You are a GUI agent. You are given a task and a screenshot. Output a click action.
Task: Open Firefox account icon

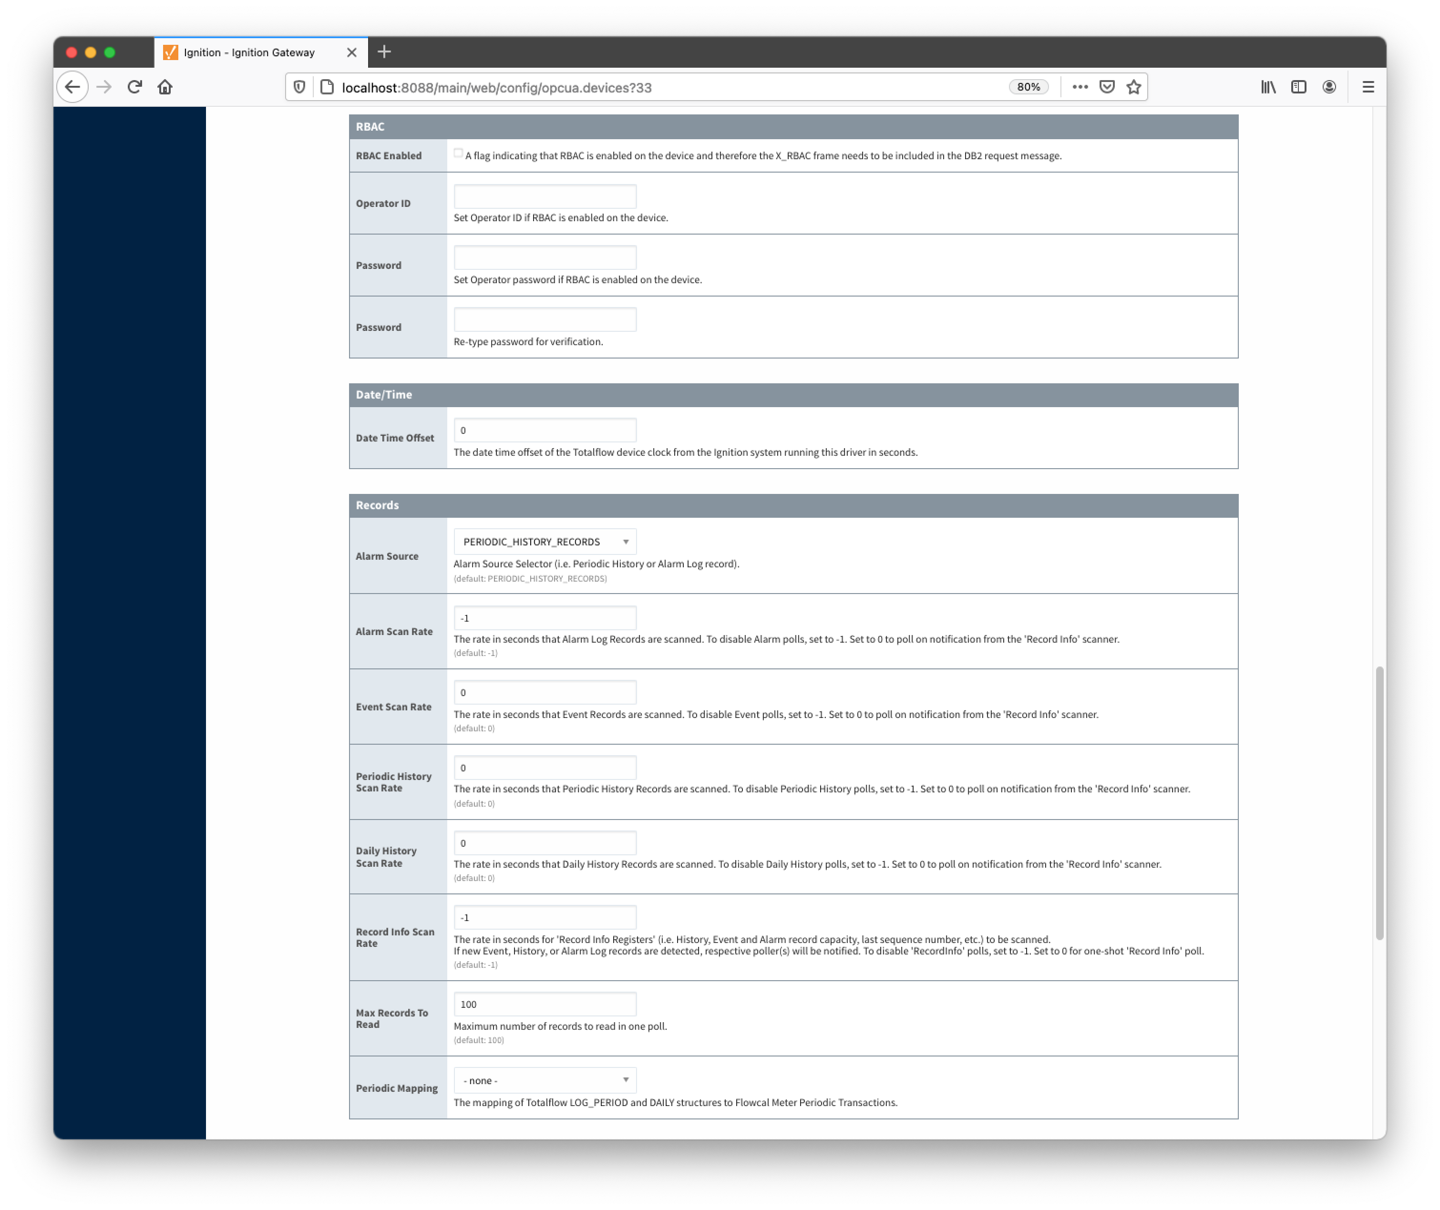click(1329, 87)
